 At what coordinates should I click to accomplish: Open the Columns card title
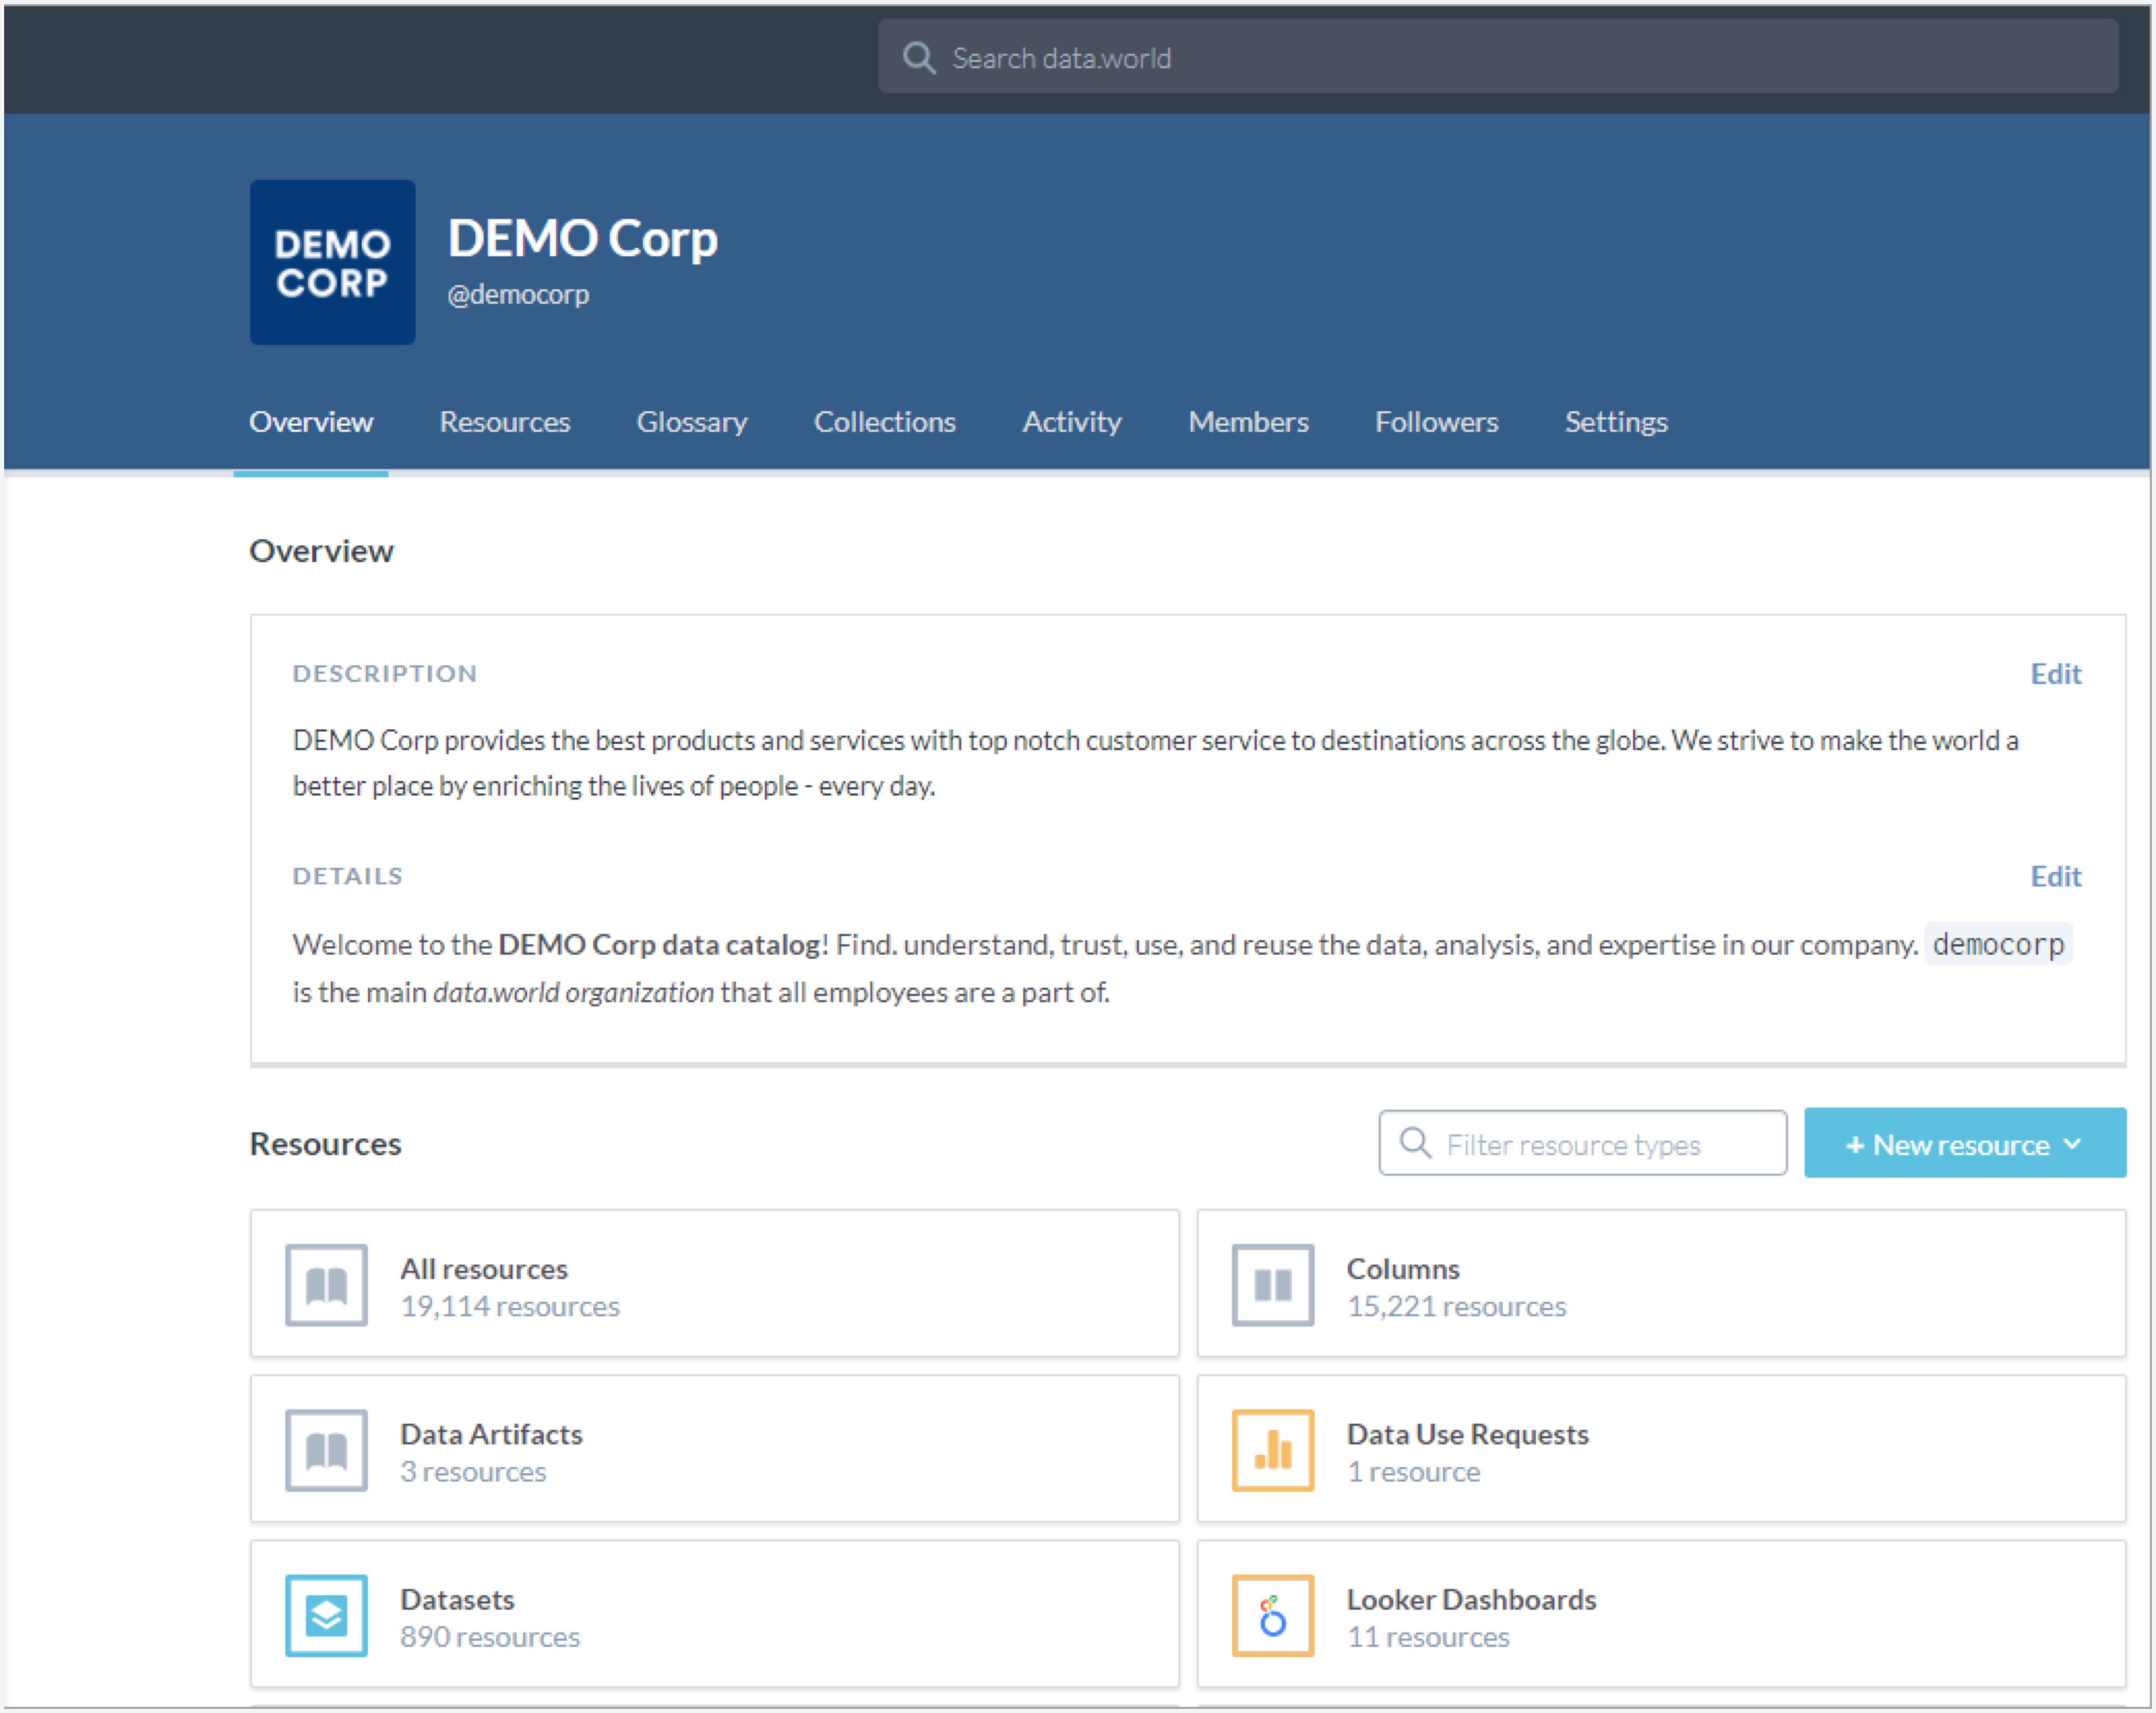click(x=1402, y=1268)
